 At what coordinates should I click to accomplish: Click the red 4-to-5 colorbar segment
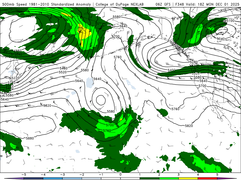pos(208,178)
